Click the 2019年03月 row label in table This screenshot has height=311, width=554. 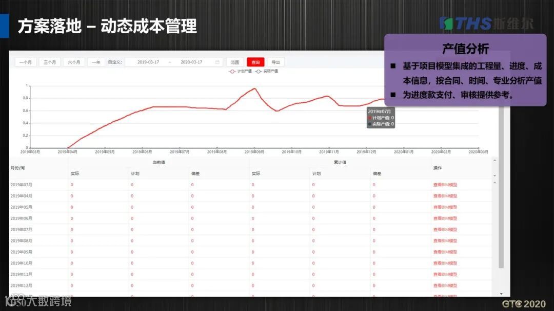point(21,185)
